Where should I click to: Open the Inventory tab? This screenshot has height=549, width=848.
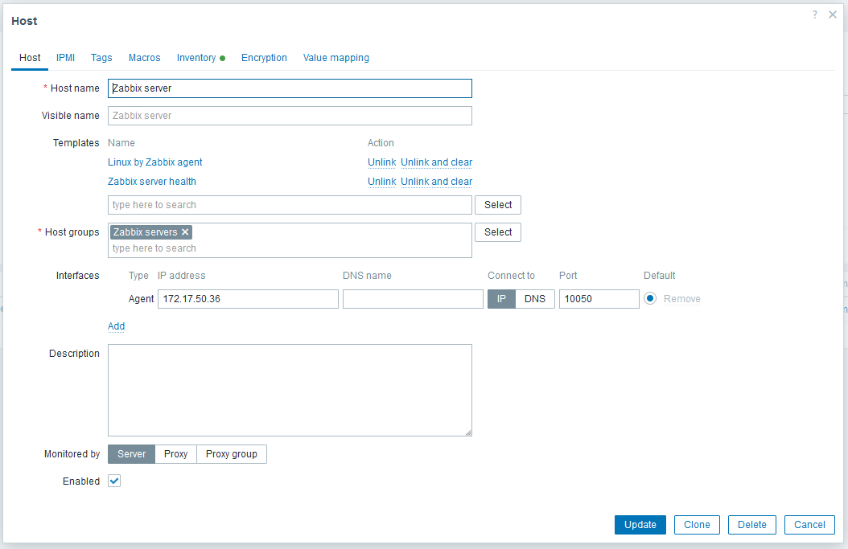point(196,58)
